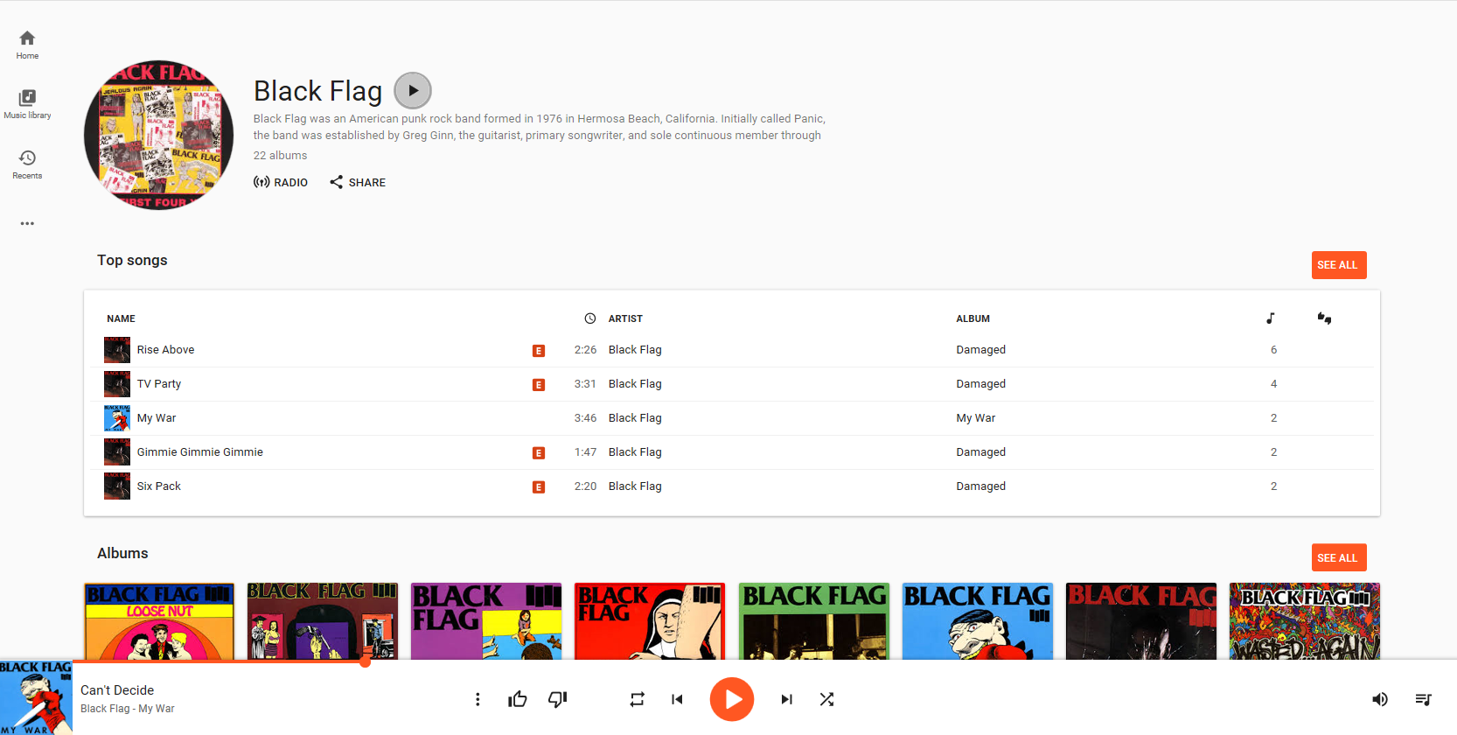1457x735 pixels.
Task: Open the blue My War album cover in Albums
Action: [978, 621]
